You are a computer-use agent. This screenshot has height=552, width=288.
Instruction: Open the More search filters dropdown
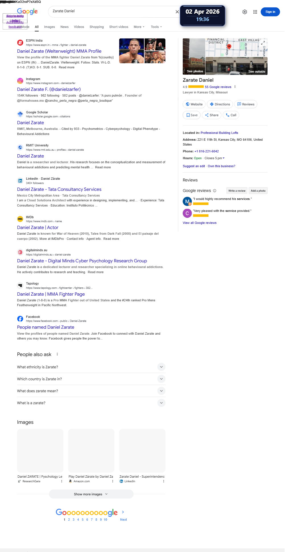point(139,27)
